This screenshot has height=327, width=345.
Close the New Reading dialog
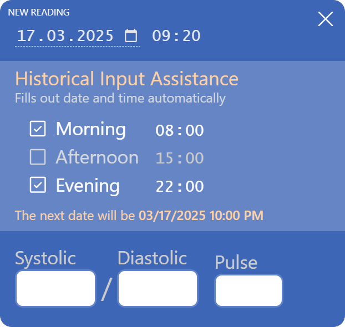tap(326, 19)
